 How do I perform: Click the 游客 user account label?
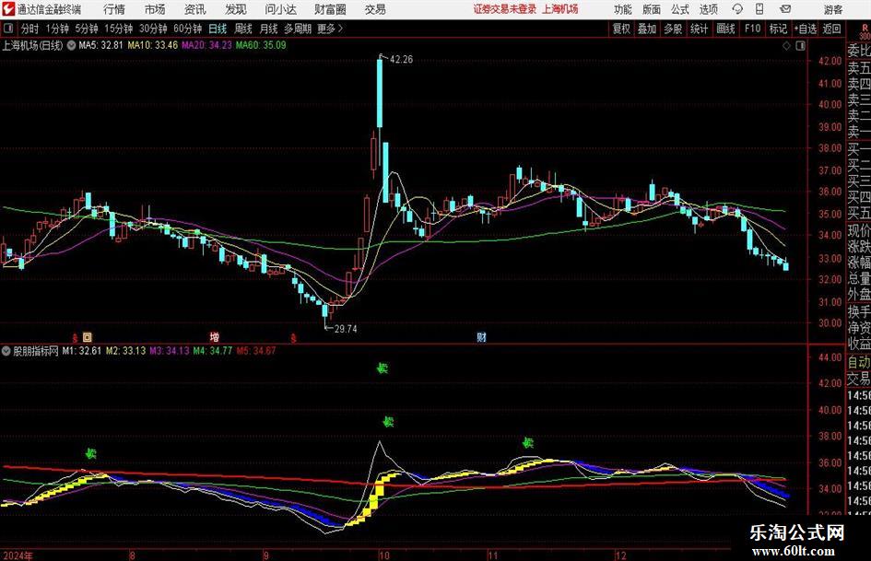(x=832, y=9)
